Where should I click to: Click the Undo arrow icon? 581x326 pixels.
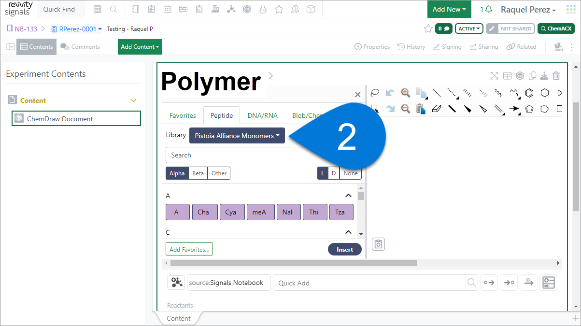(x=390, y=93)
